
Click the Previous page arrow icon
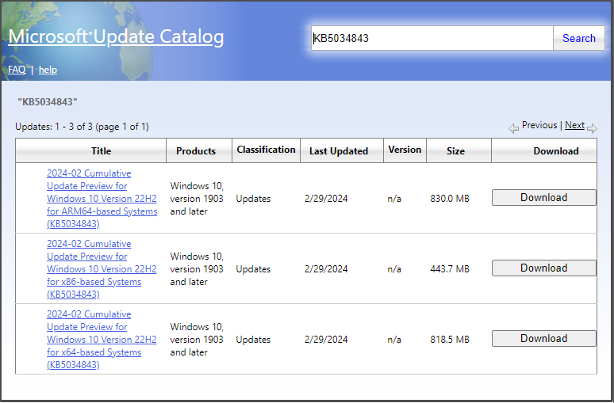(x=513, y=128)
